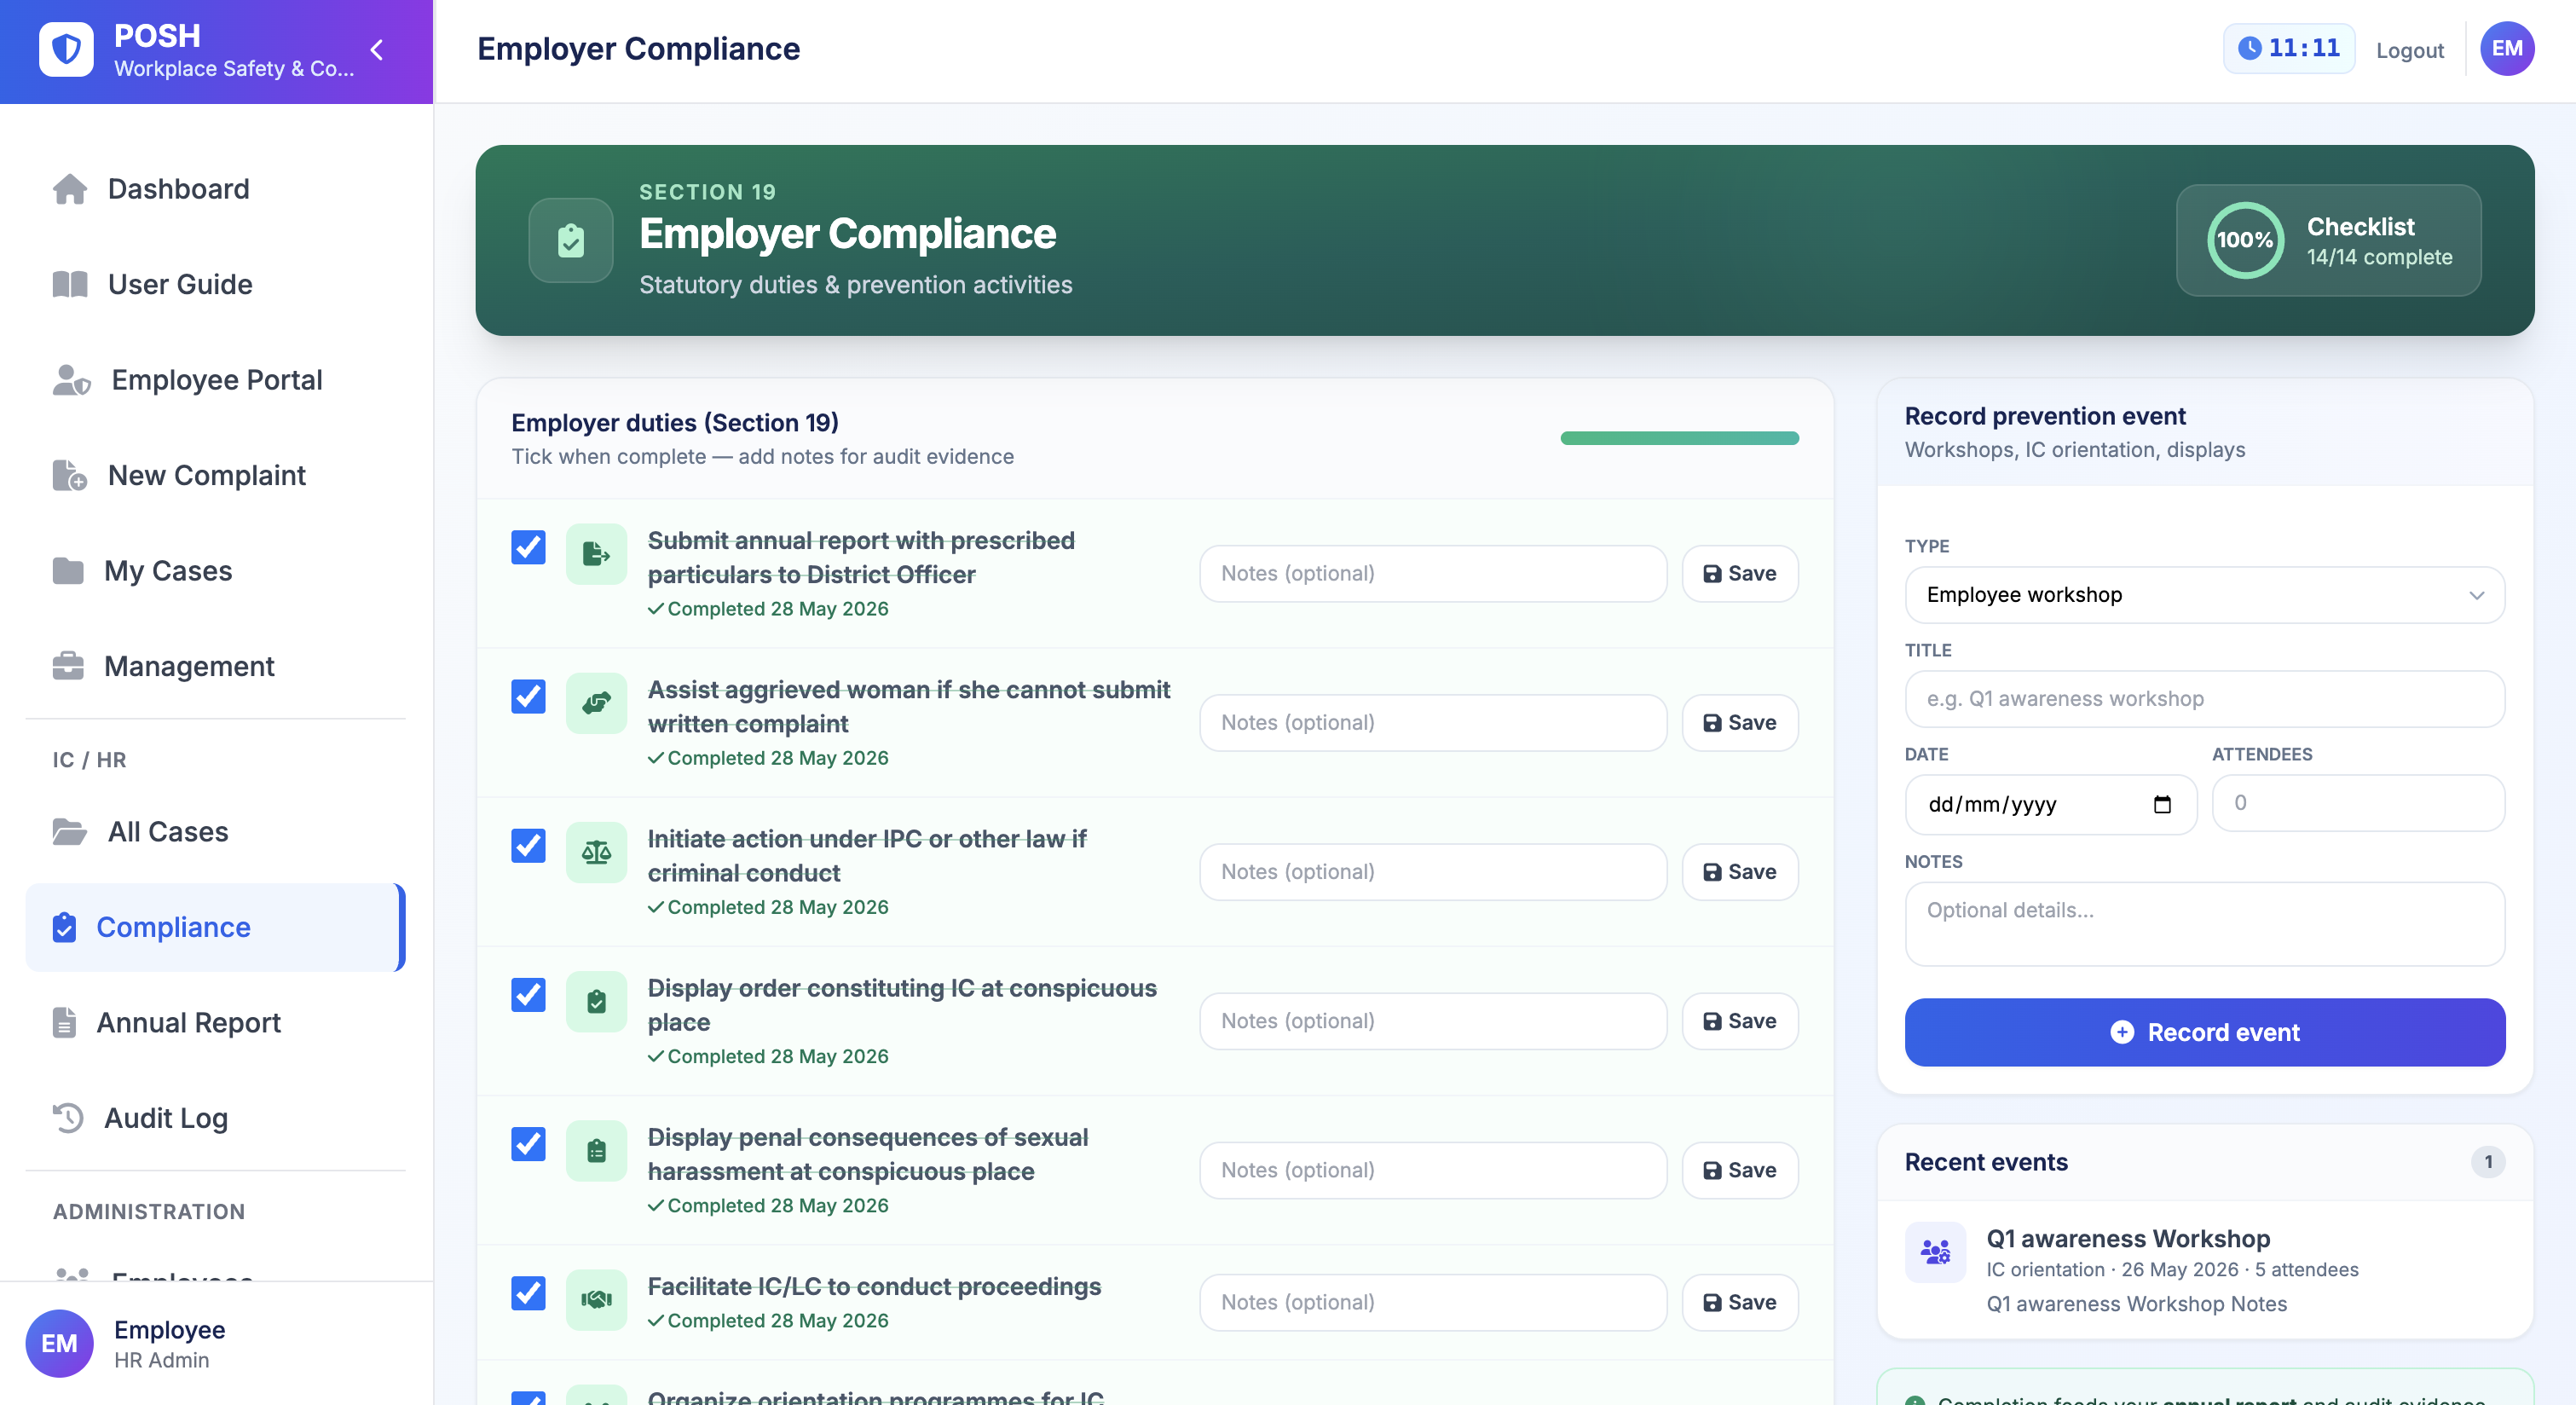The image size is (2576, 1405).
Task: Click the Recent events count badge
Action: pos(2488,1162)
